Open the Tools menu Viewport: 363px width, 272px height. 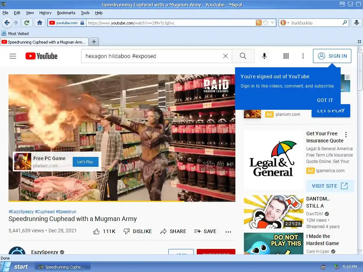[x=85, y=13]
